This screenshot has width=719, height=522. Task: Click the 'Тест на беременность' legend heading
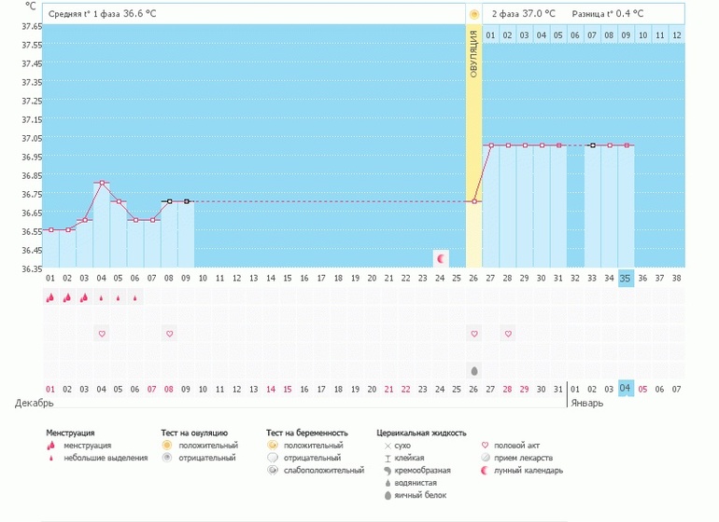point(307,433)
